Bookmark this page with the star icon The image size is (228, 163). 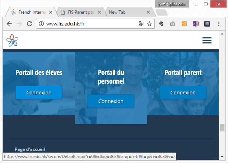pos(149,24)
